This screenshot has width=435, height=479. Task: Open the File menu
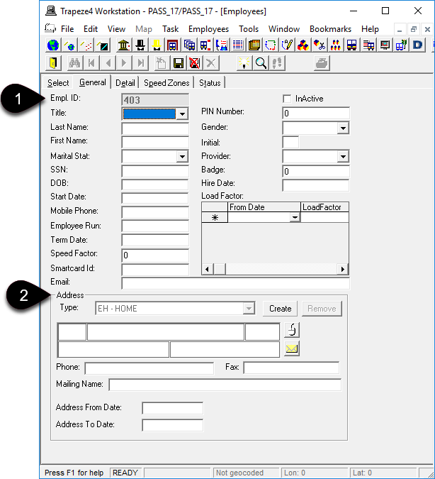click(67, 29)
